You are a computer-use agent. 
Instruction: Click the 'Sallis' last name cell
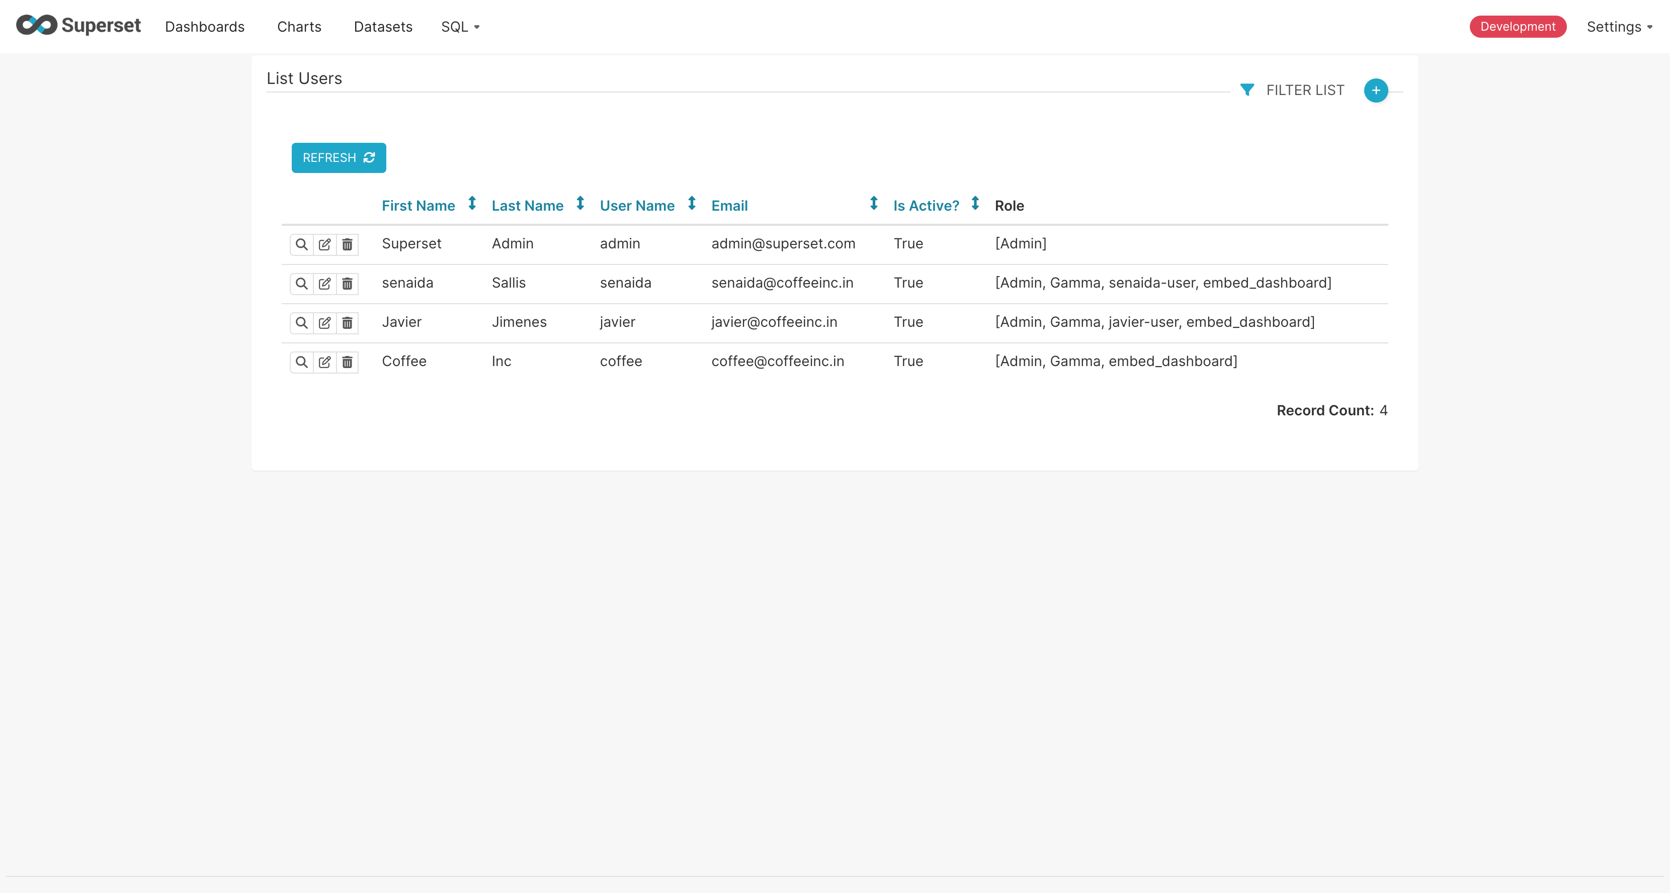pos(509,283)
